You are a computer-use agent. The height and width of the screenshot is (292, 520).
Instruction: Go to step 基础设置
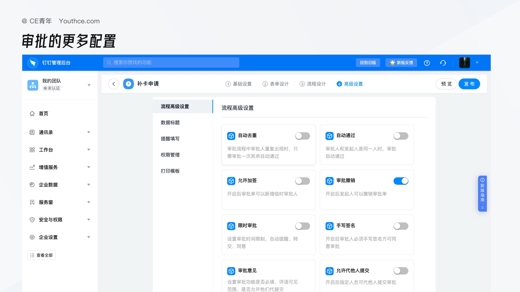pos(238,84)
